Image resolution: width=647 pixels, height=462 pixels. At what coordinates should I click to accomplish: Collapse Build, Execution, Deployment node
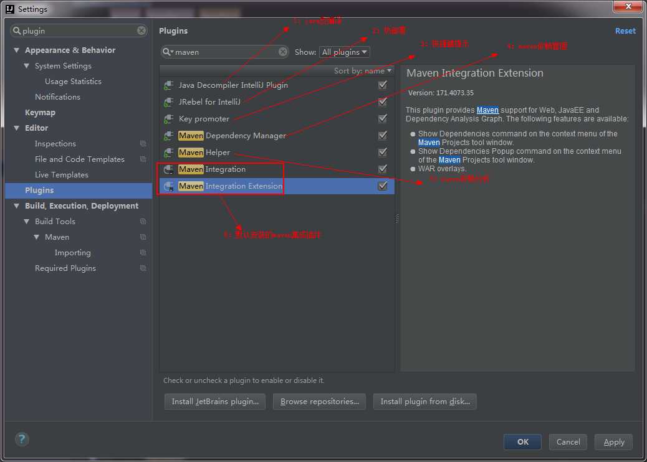(16, 205)
